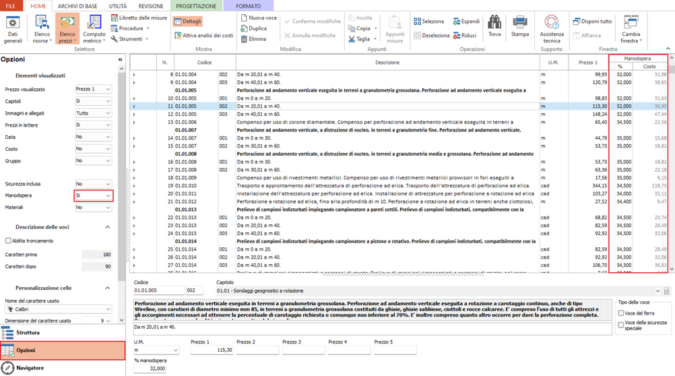
Task: Open the Capitolo dropdown
Action: coord(439,291)
